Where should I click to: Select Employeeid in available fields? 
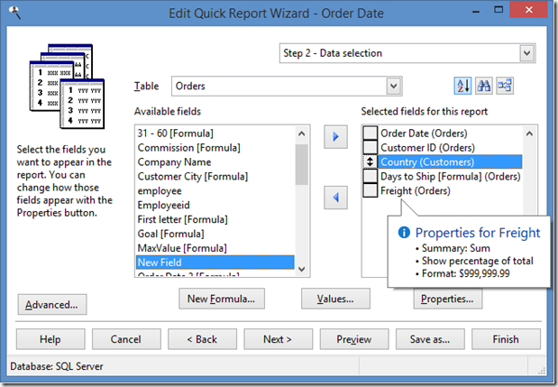215,205
